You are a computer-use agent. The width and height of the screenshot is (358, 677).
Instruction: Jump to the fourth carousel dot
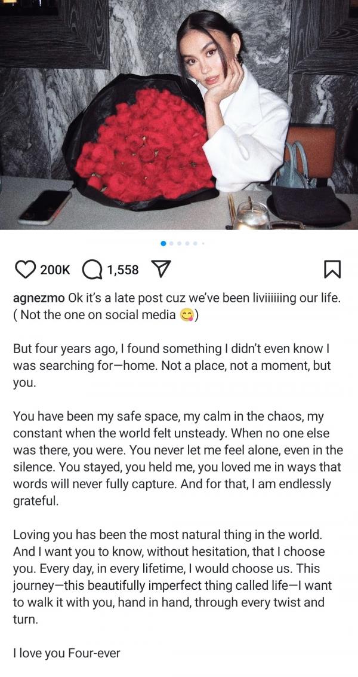pos(187,243)
